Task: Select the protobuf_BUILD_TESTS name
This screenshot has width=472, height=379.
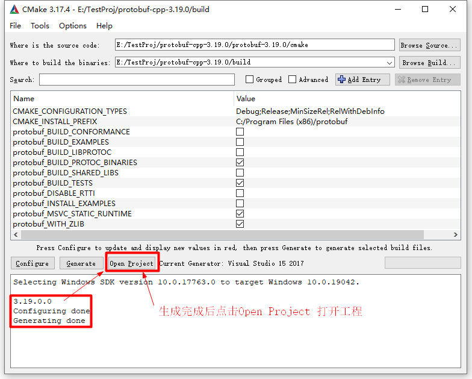Action: tap(53, 183)
